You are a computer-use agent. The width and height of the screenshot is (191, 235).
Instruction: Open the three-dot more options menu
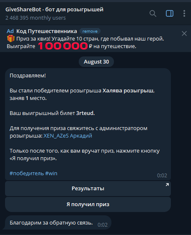coord(184,13)
